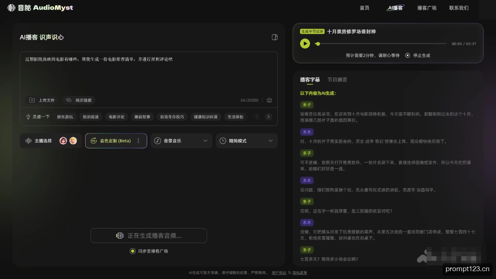Go to the 首页 home page
The height and width of the screenshot is (279, 496).
click(x=365, y=8)
